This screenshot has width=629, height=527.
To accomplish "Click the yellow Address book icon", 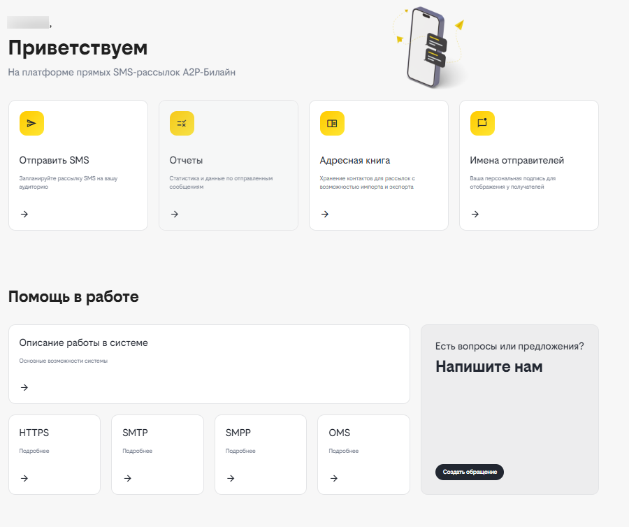I will pyautogui.click(x=332, y=123).
